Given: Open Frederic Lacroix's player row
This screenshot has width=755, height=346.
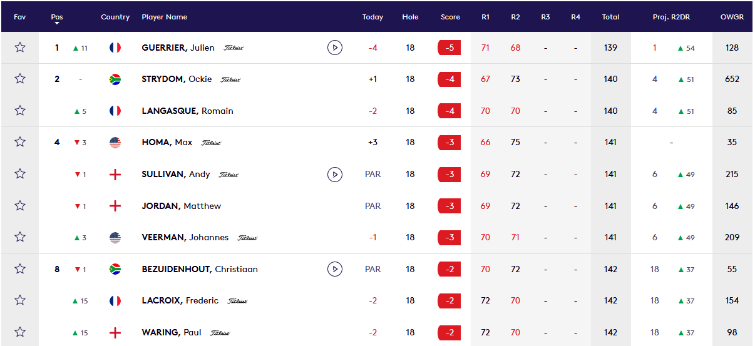Looking at the screenshot, I should click(x=180, y=301).
